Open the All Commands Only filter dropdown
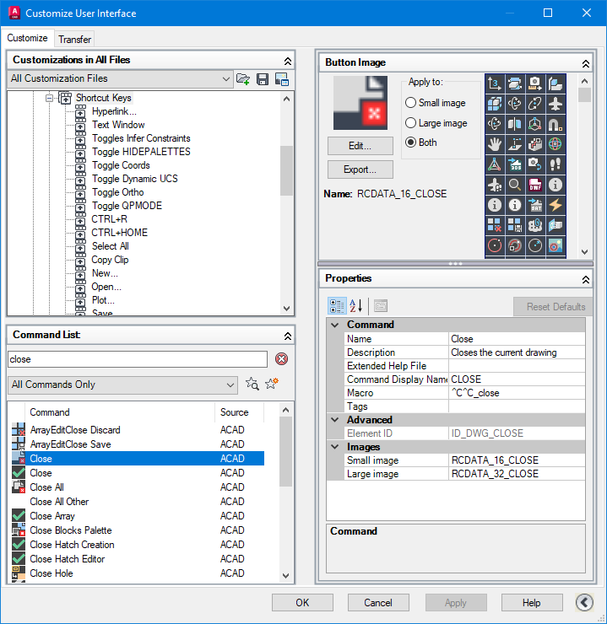Image resolution: width=607 pixels, height=624 pixels. coord(122,385)
